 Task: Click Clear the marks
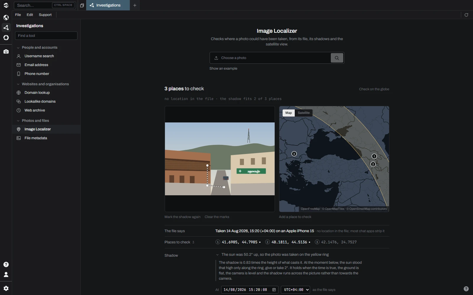coord(217,217)
